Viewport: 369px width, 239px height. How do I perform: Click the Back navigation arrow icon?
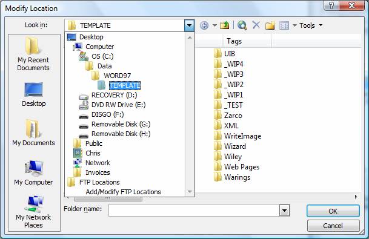(204, 25)
